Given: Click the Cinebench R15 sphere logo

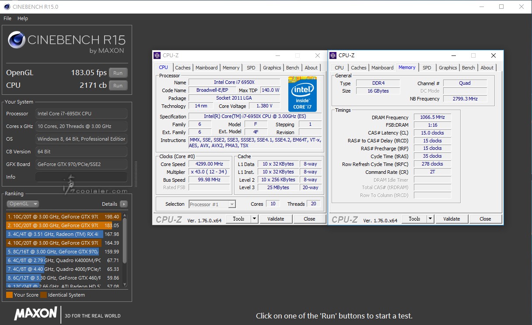Looking at the screenshot, I should point(16,40).
